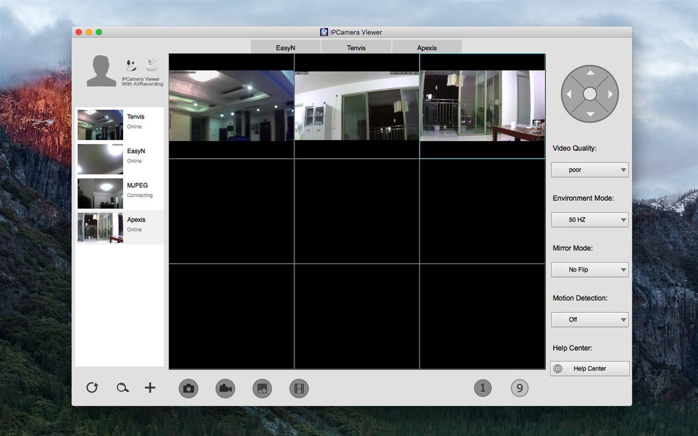
Task: Pan camera right with PTZ arrow
Action: 611,94
